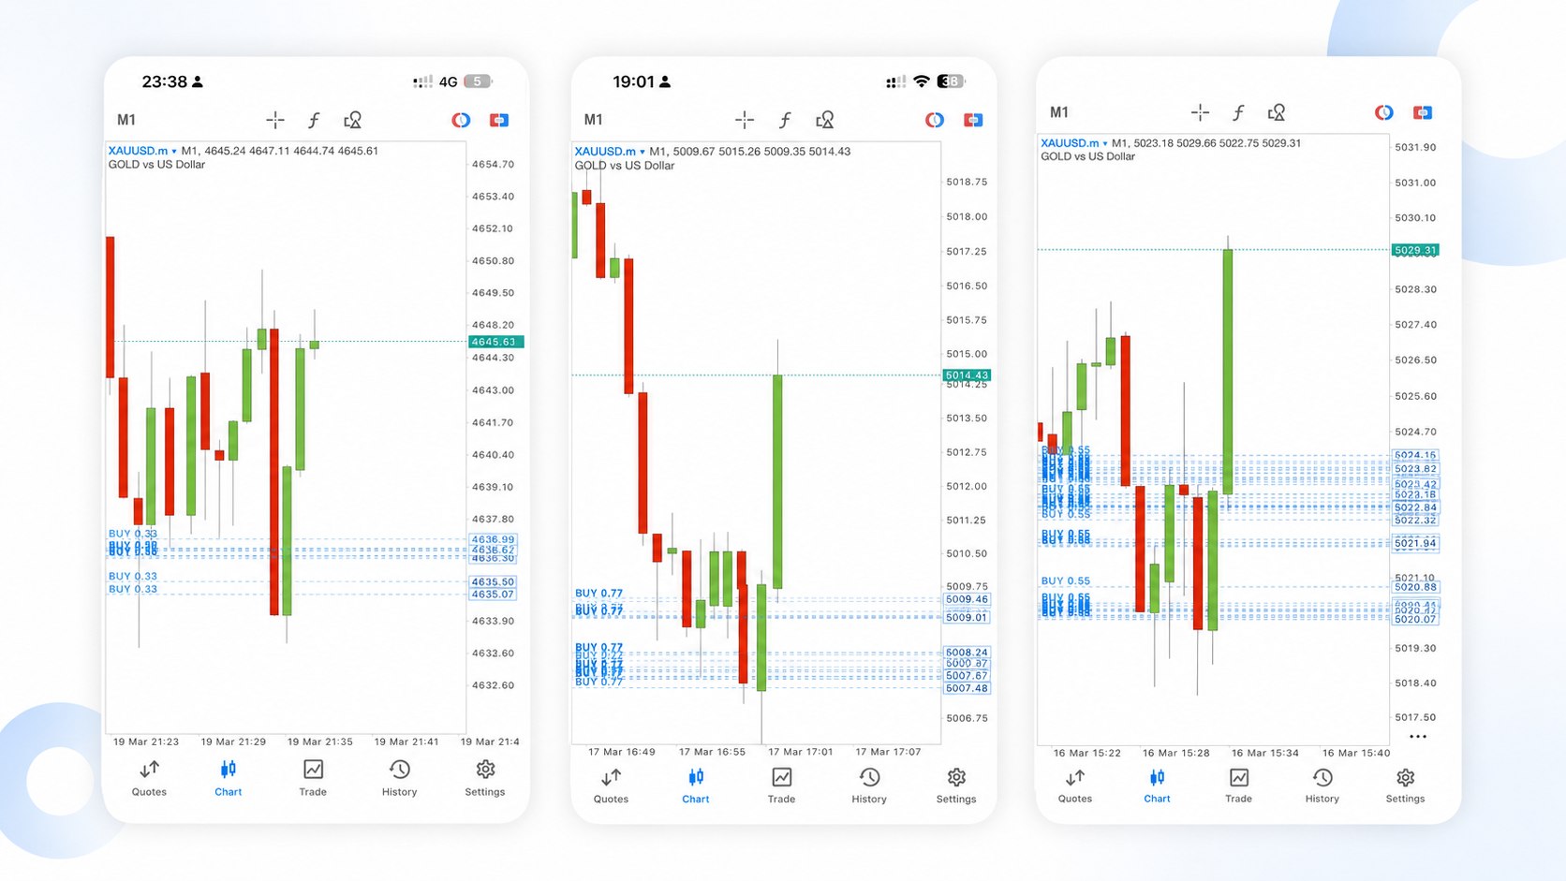The height and width of the screenshot is (881, 1566).
Task: Click current price label 4645.63
Action: pos(495,342)
